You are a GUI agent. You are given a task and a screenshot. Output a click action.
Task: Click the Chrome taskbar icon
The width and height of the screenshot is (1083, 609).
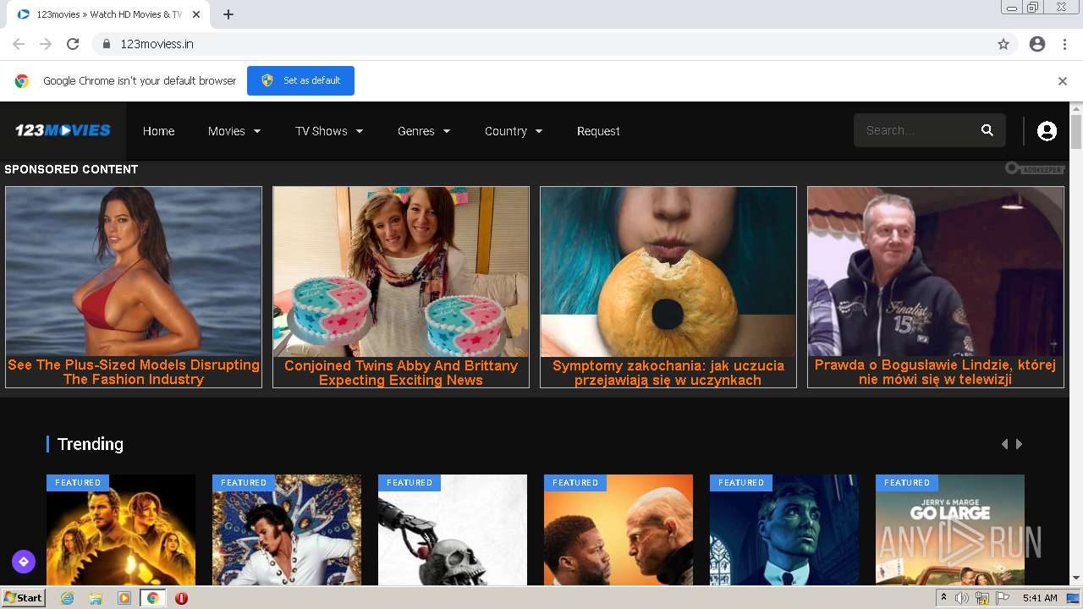click(x=153, y=598)
